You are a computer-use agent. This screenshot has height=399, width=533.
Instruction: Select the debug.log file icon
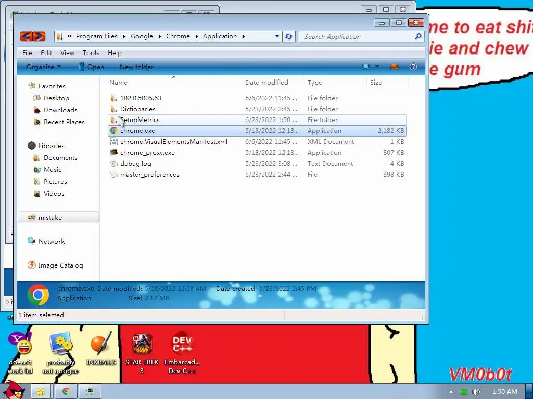click(114, 164)
